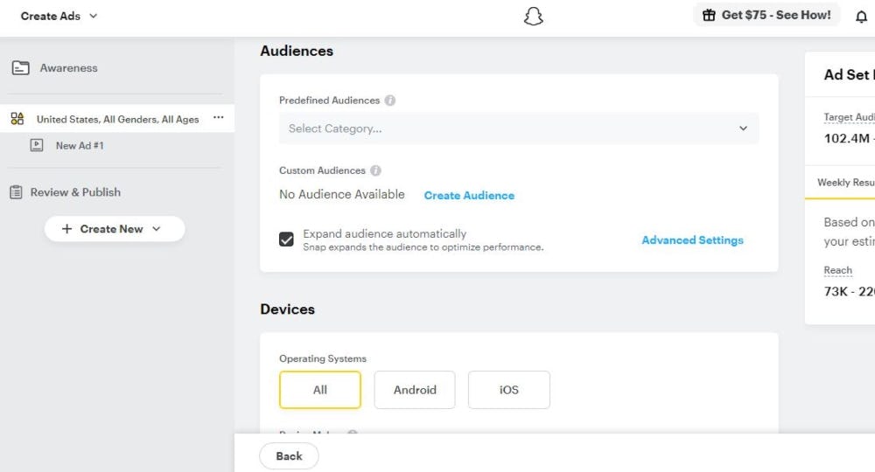Viewport: 875px width, 472px height.
Task: Click the ad set icon in sidebar
Action: pyautogui.click(x=17, y=120)
